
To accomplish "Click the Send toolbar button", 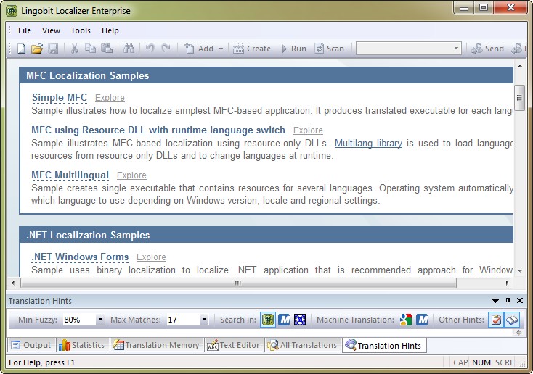I will 488,49.
